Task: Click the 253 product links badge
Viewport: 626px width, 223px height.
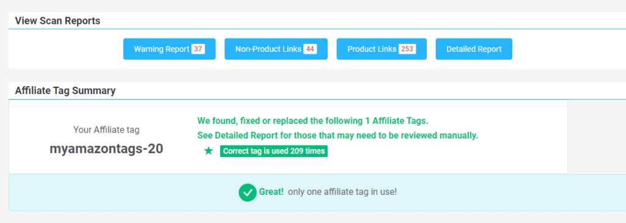Action: 407,49
